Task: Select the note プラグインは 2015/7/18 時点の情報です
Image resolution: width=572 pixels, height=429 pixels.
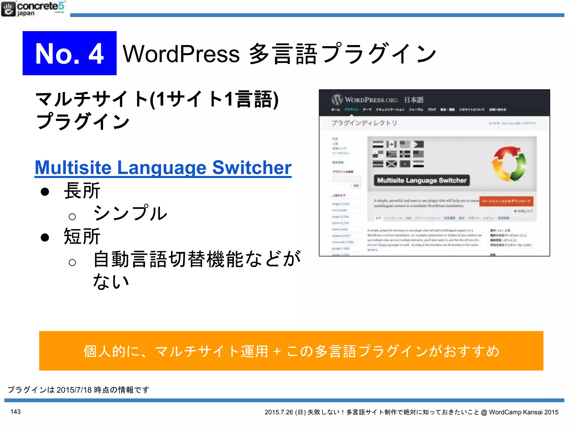Action: (x=79, y=390)
